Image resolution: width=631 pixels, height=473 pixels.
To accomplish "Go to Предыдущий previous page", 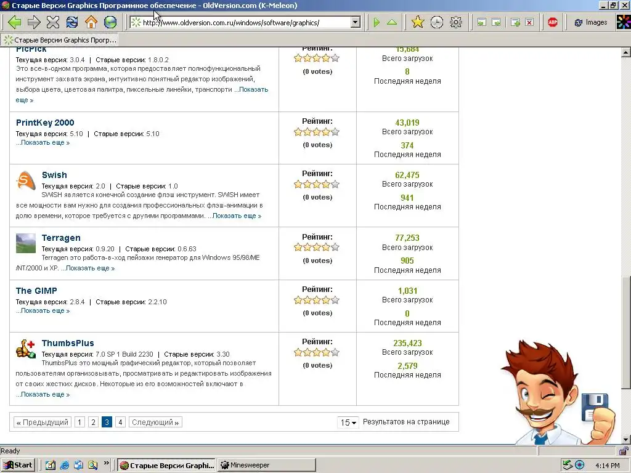I will (43, 422).
